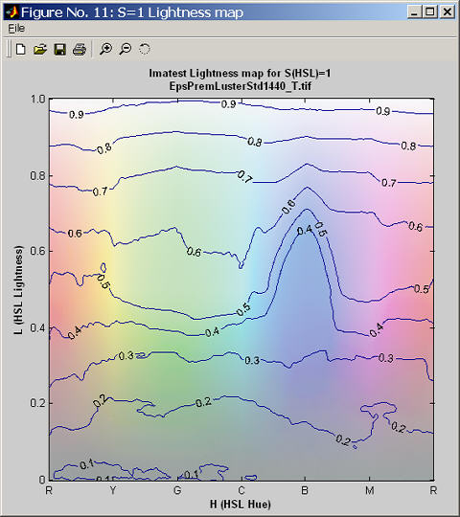This screenshot has height=517, width=460.
Task: Close the Lightness map figure window
Action: (x=448, y=12)
